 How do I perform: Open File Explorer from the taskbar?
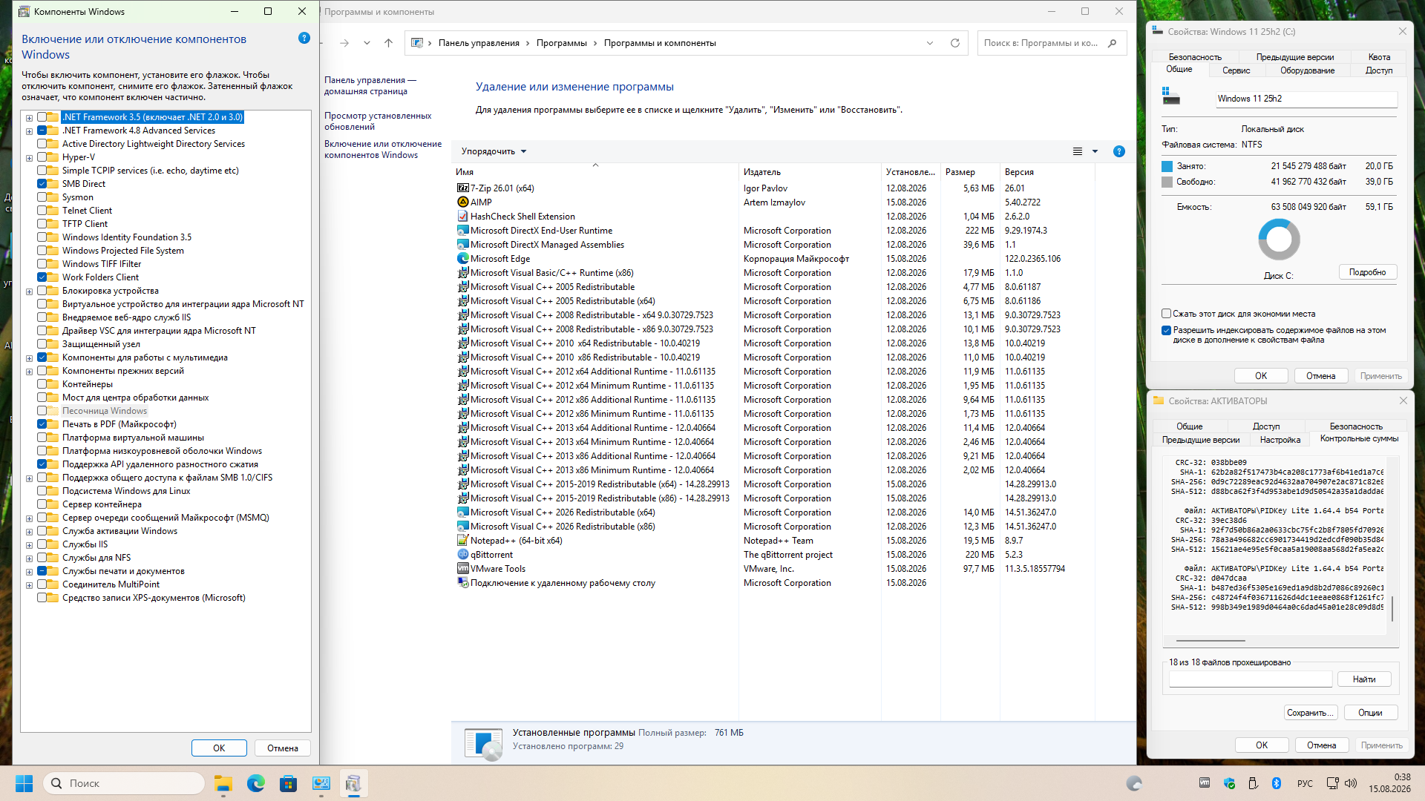pos(223,783)
